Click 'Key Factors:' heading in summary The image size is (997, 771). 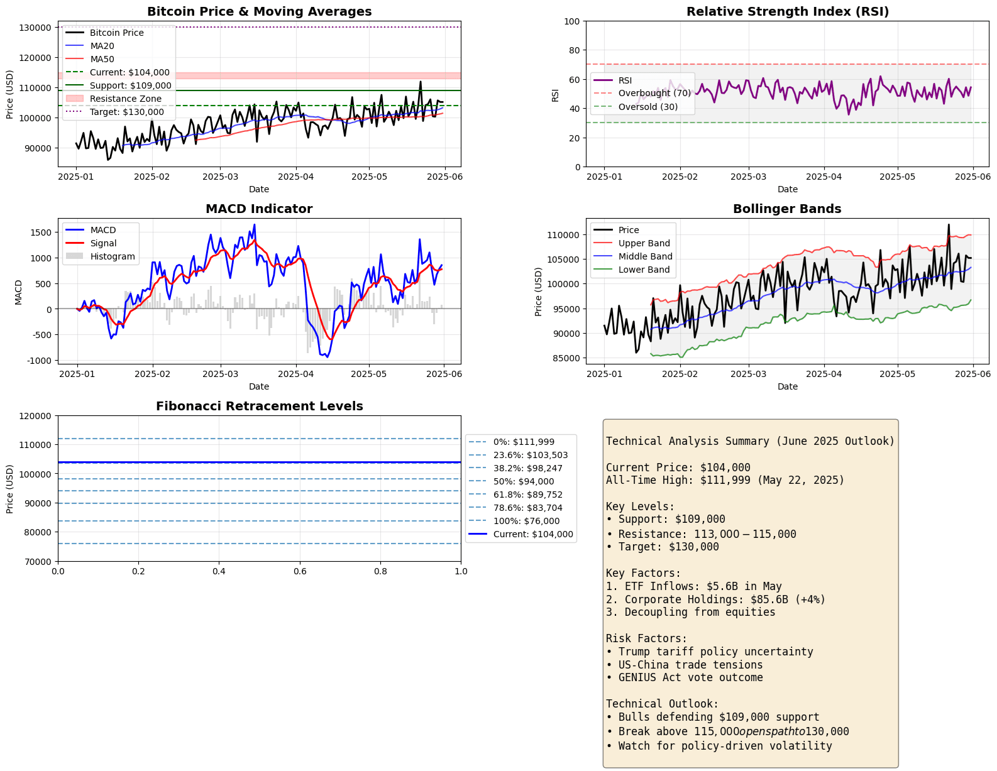tap(643, 573)
